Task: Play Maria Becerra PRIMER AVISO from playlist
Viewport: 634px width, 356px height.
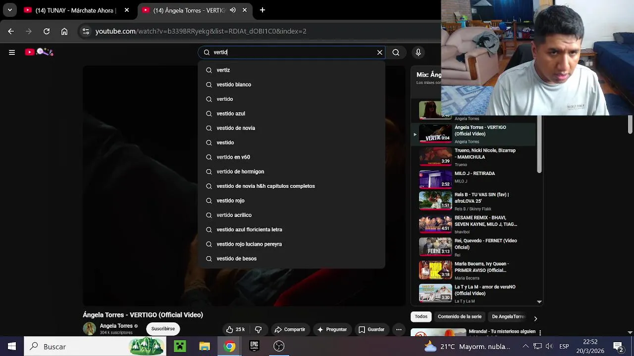Action: 474,270
